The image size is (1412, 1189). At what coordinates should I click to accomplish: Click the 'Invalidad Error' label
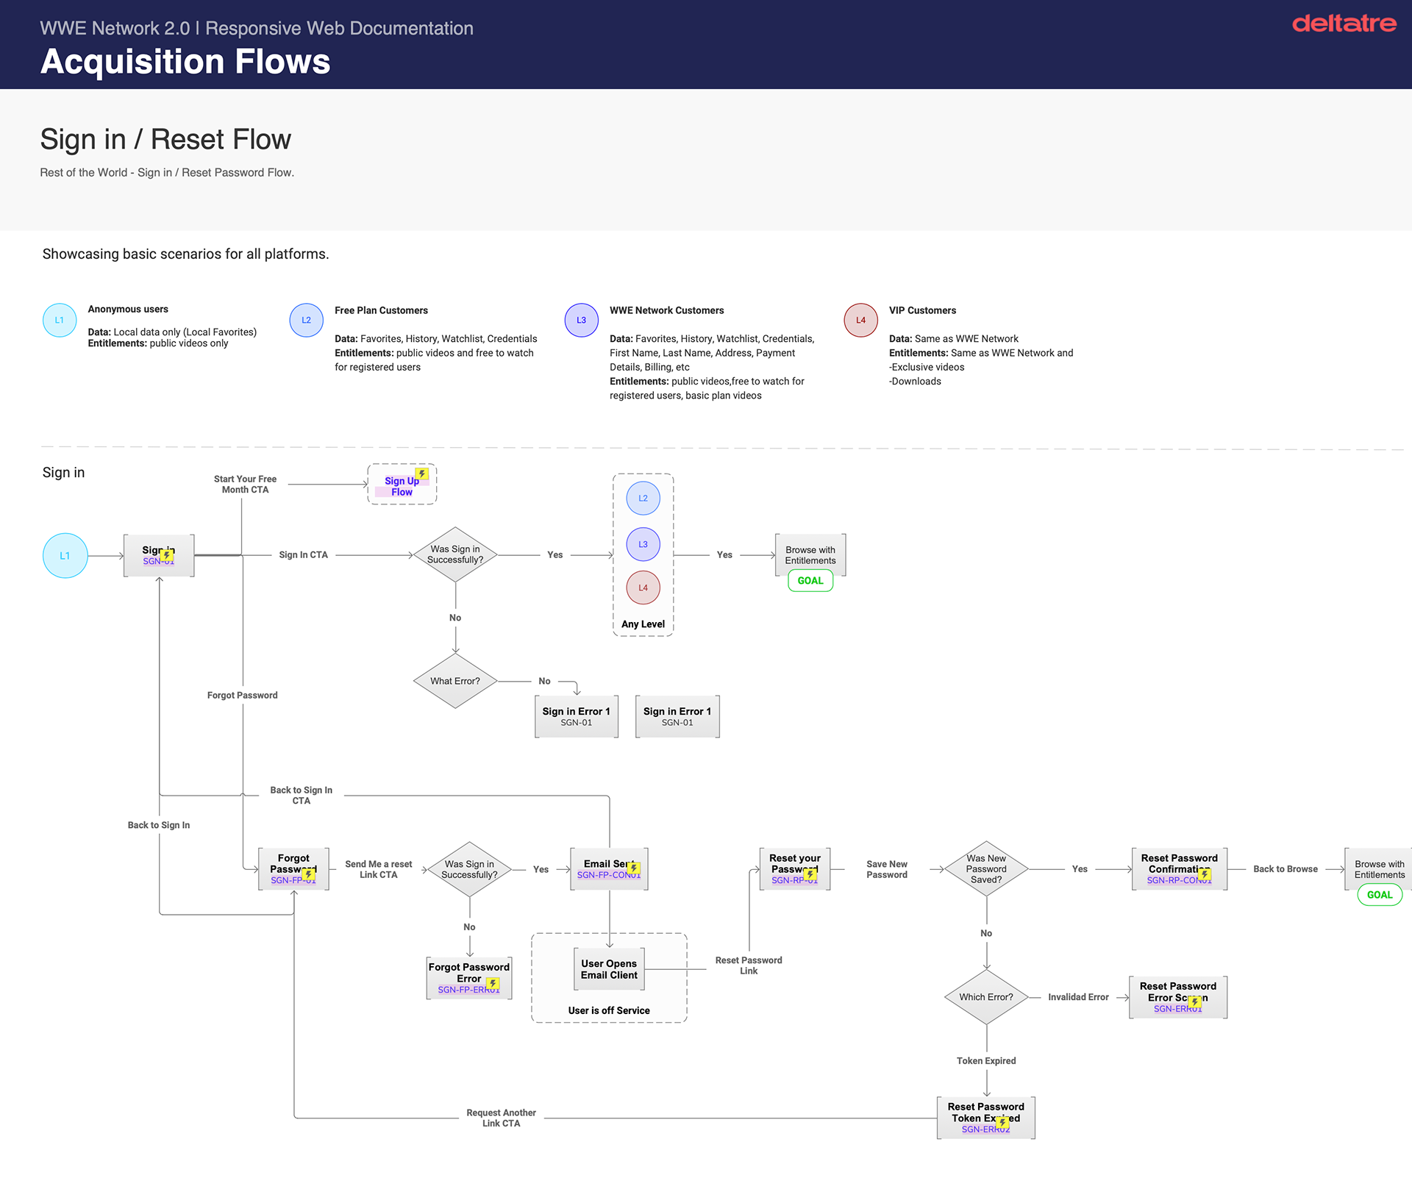1078,998
